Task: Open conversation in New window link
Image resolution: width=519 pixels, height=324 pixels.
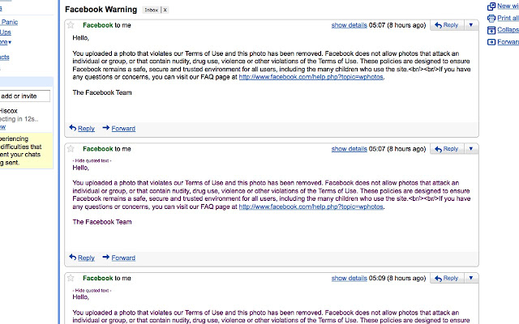Action: click(x=508, y=6)
